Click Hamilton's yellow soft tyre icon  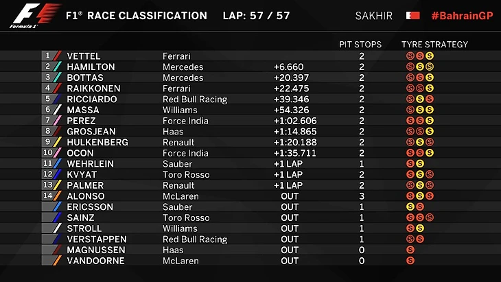[x=430, y=67]
